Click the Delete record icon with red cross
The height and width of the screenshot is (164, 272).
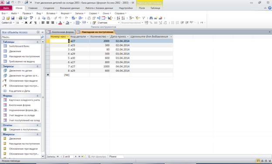coord(160,18)
